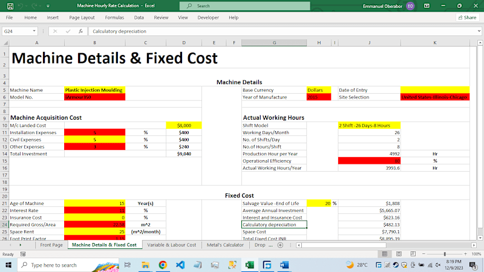Viewport: 484px width, 272px height.
Task: Zoom in with the plus button
Action: click(x=465, y=254)
